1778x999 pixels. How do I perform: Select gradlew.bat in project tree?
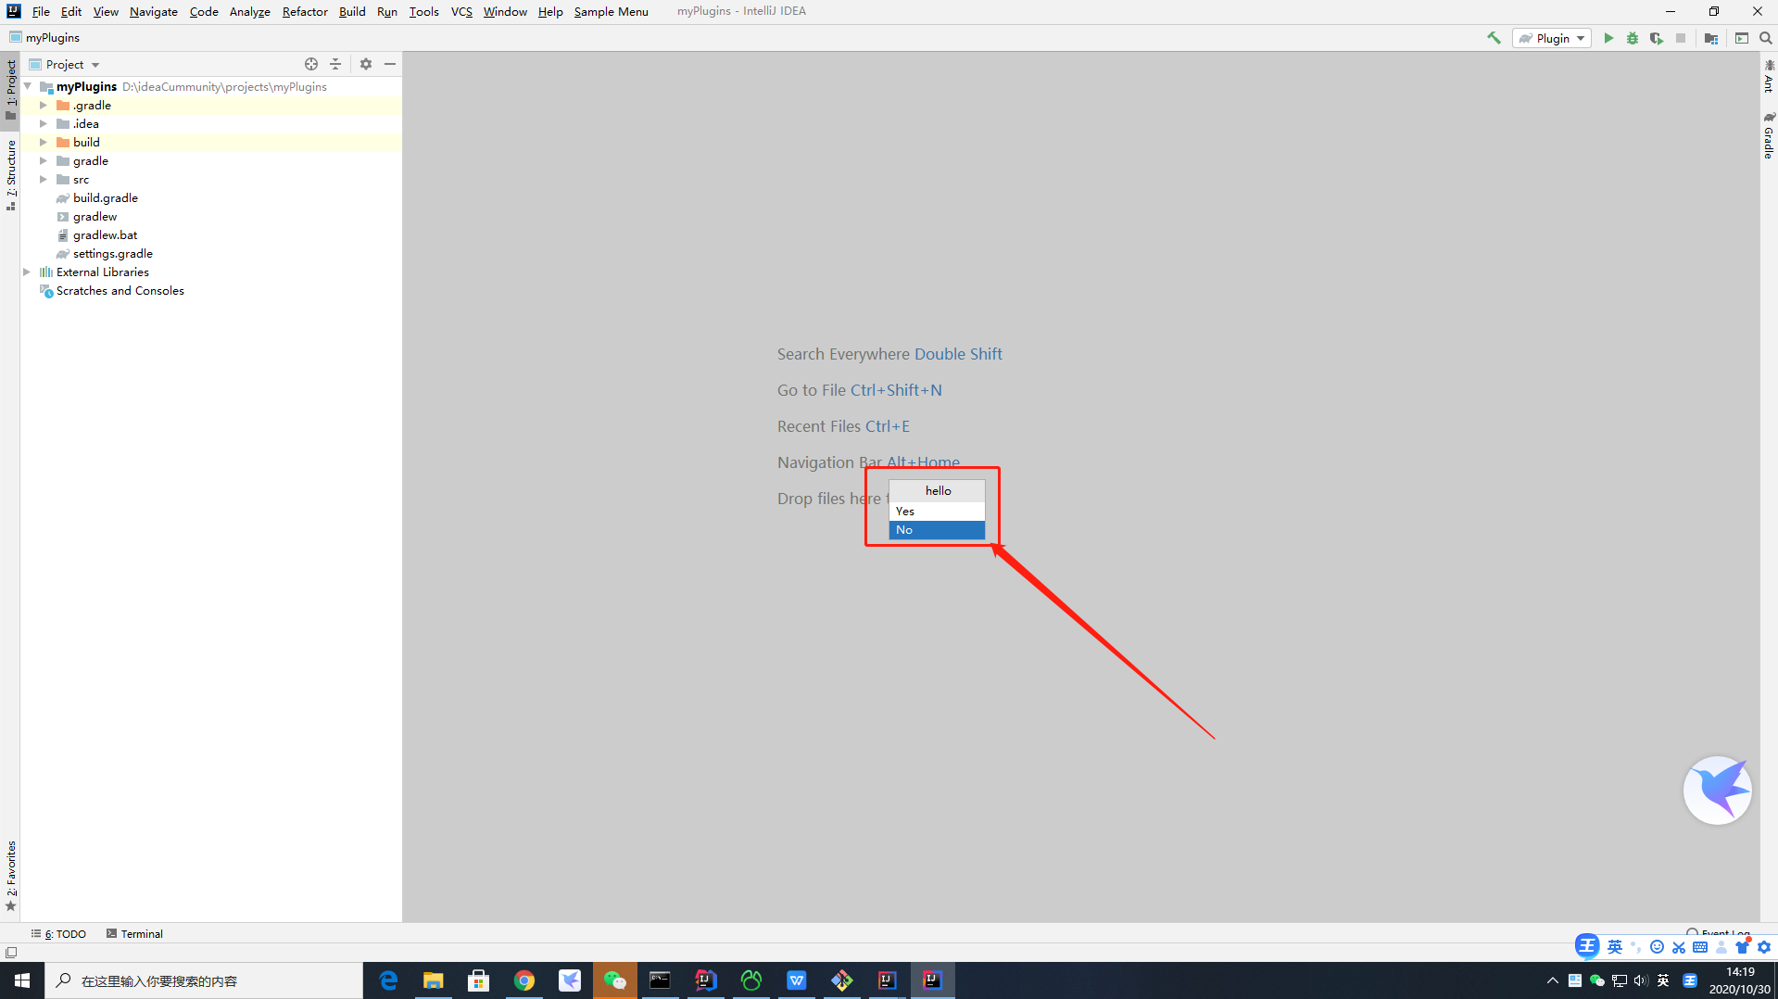tap(105, 234)
